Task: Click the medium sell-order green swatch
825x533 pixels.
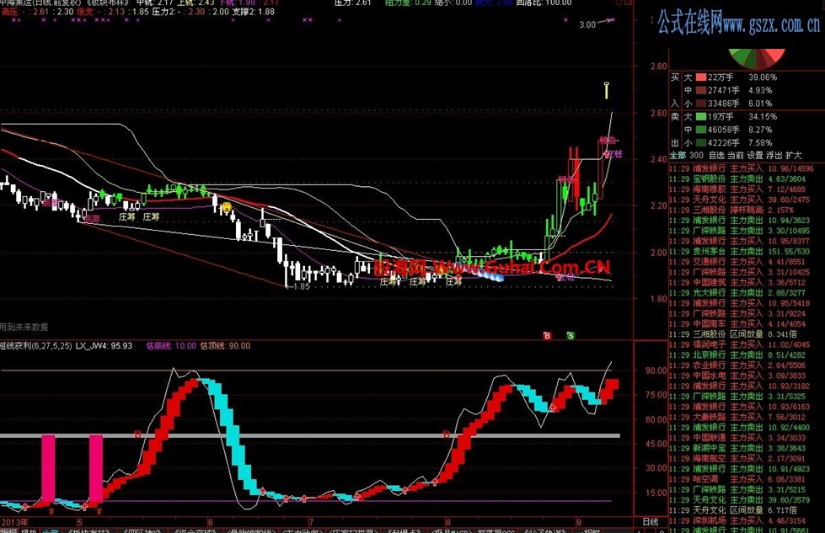Action: [x=701, y=130]
